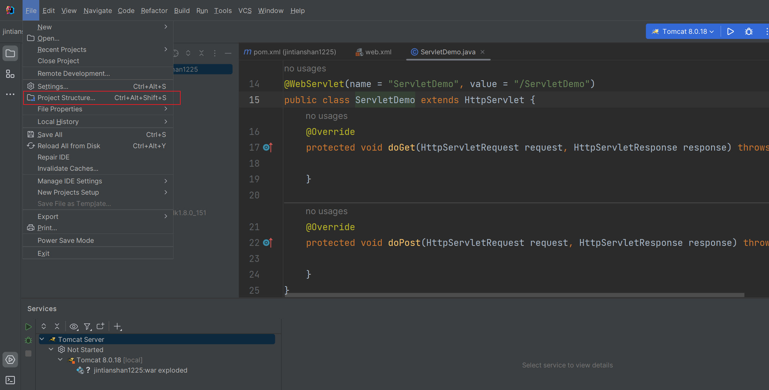Click the Add service plus icon

tap(117, 326)
